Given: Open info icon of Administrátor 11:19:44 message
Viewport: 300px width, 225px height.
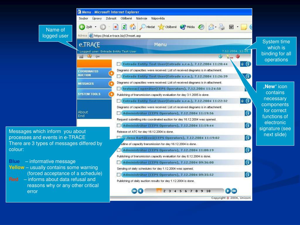Looking at the screenshot, I should click(248, 125).
